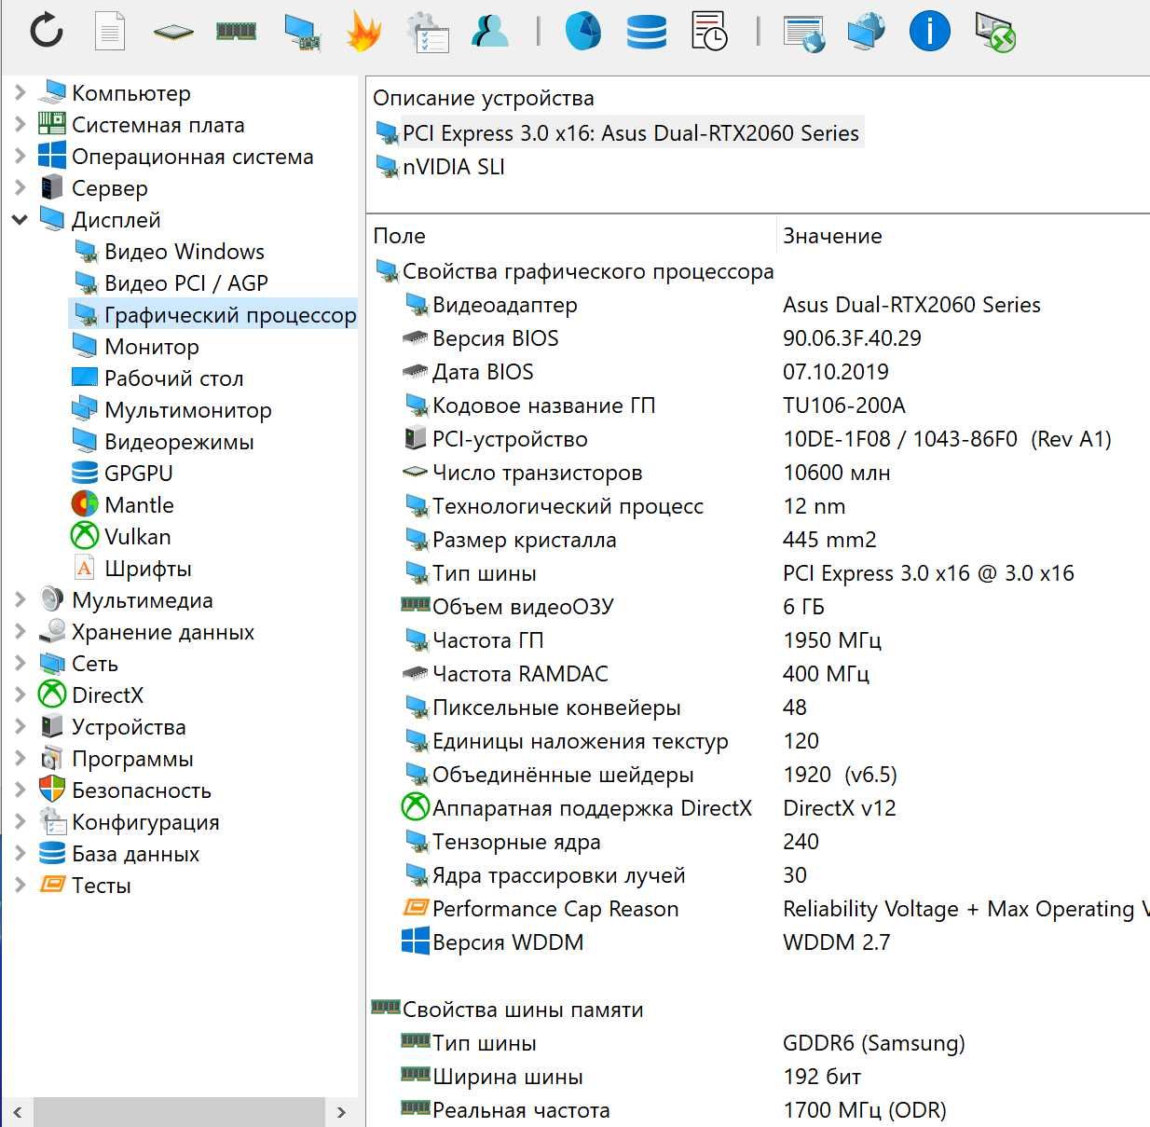The image size is (1150, 1127).
Task: Open the scheduled report clock icon
Action: [x=709, y=31]
